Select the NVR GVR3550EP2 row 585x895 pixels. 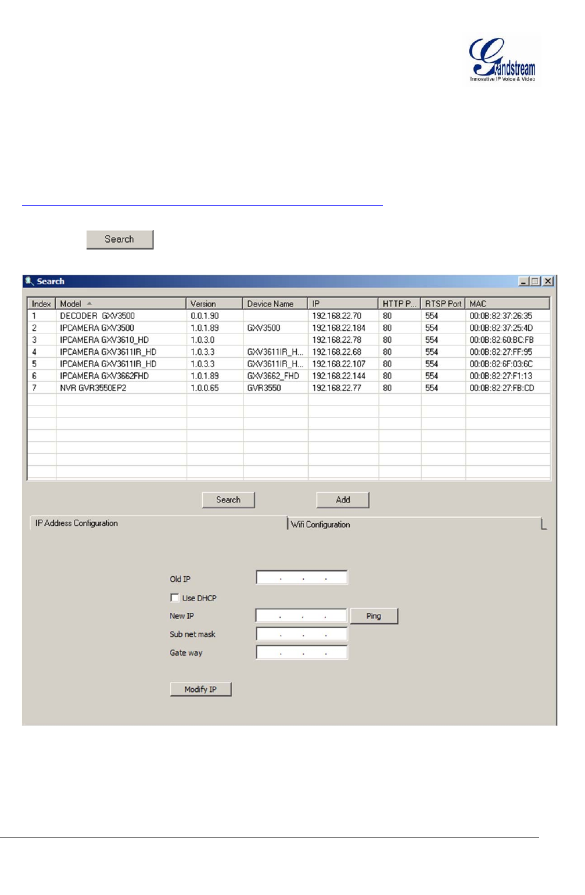click(x=289, y=388)
